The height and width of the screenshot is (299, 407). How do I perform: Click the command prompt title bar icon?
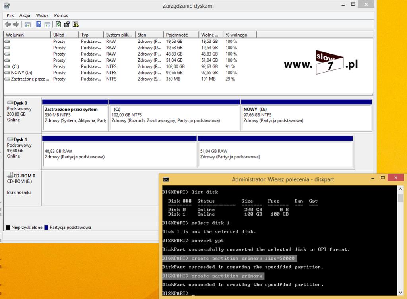tap(166, 179)
